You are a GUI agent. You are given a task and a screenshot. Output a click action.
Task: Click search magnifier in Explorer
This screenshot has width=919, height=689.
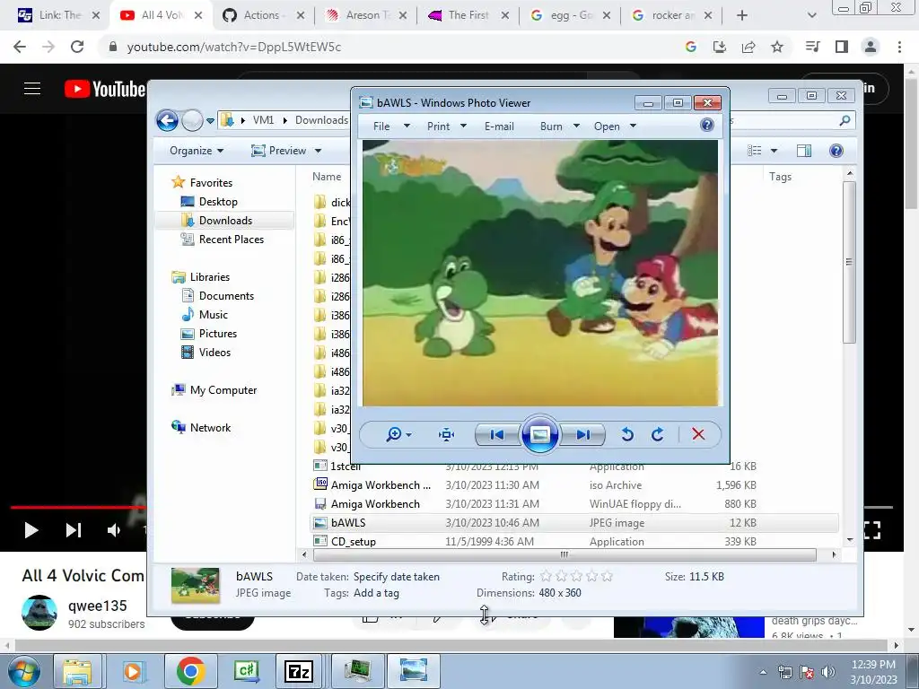pyautogui.click(x=845, y=121)
